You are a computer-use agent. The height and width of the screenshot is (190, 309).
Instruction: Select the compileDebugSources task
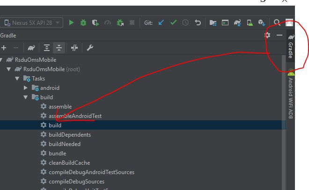76,181
